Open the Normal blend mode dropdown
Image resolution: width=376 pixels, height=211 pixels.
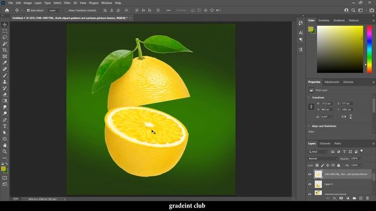coord(323,159)
